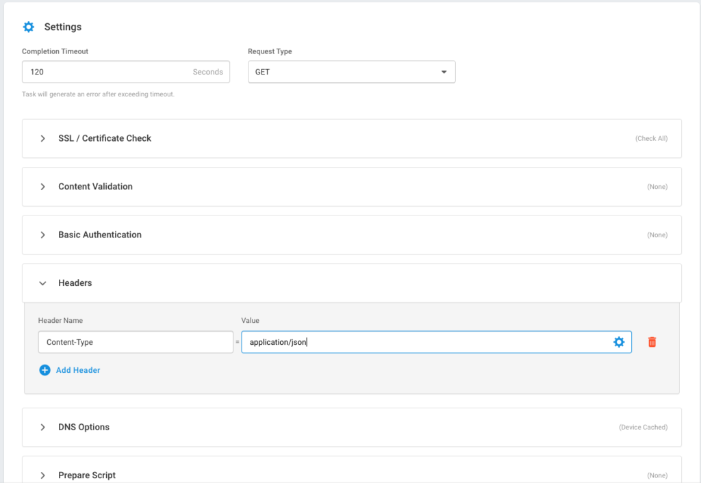The height and width of the screenshot is (485, 701).
Task: Expand the Content Validation section
Action: (43, 187)
